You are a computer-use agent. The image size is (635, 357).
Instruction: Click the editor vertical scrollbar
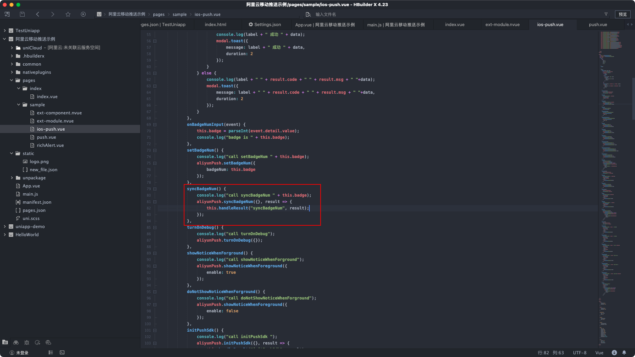click(x=633, y=98)
